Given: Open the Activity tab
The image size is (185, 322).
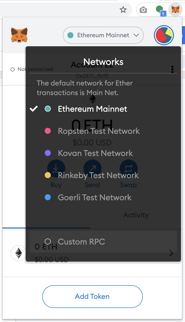Looking at the screenshot, I should (x=136, y=215).
